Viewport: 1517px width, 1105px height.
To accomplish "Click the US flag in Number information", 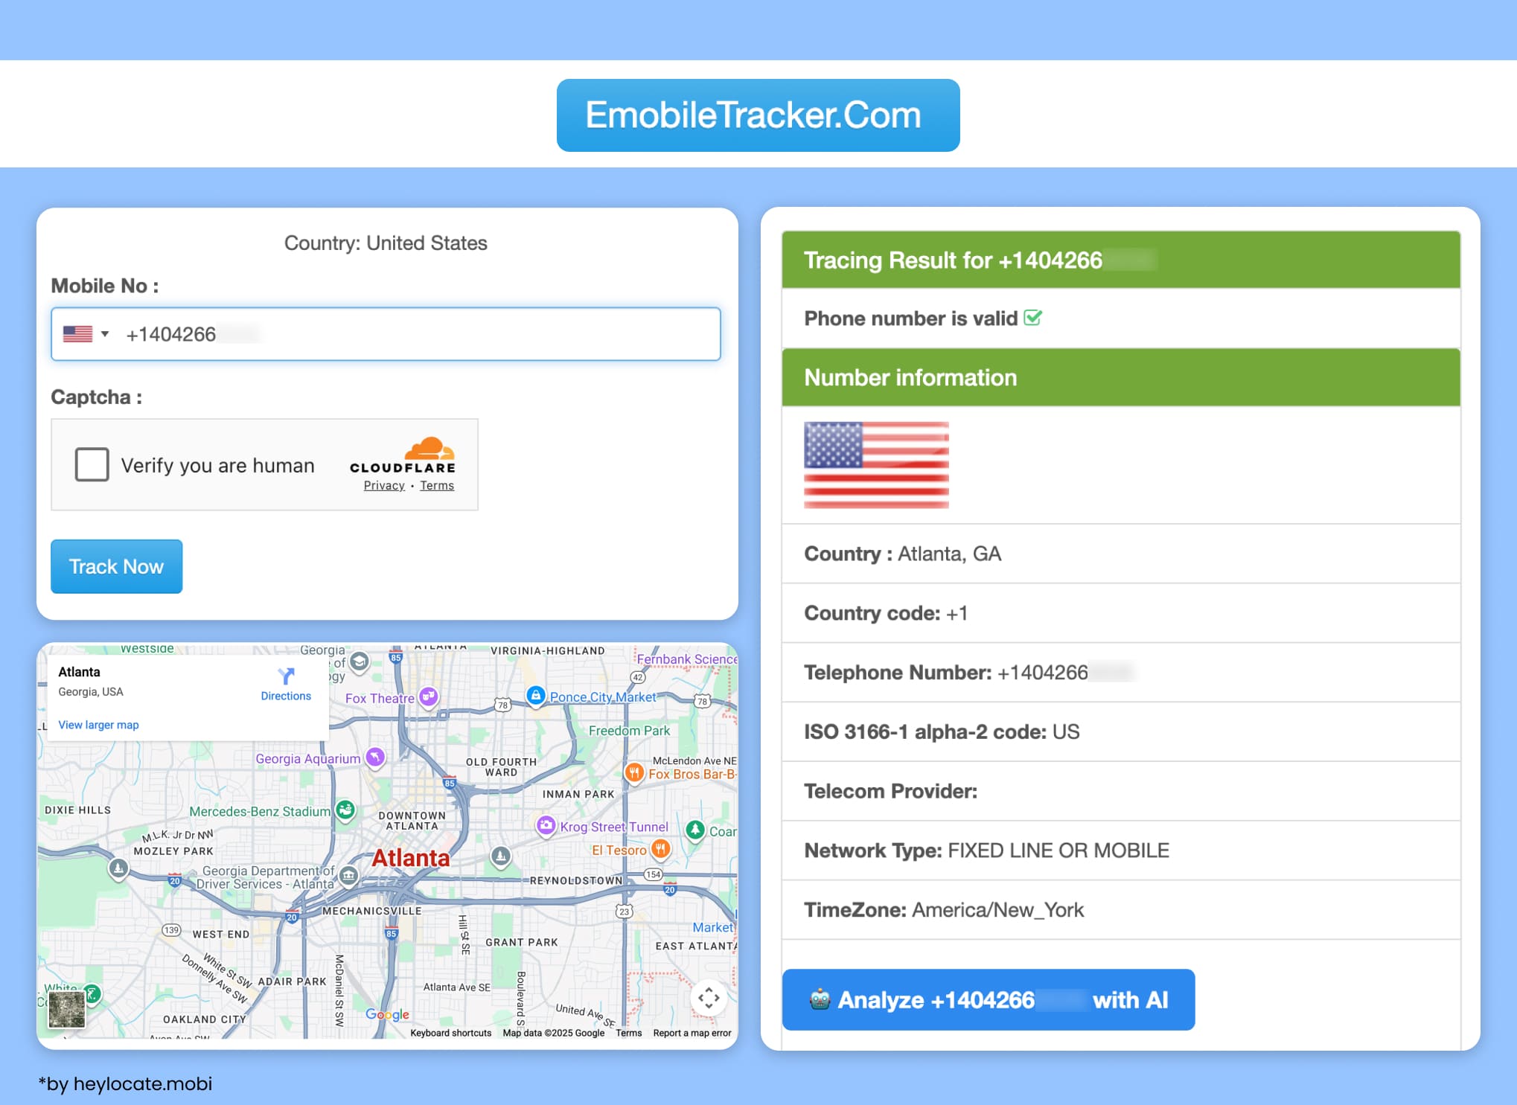I will (x=875, y=464).
